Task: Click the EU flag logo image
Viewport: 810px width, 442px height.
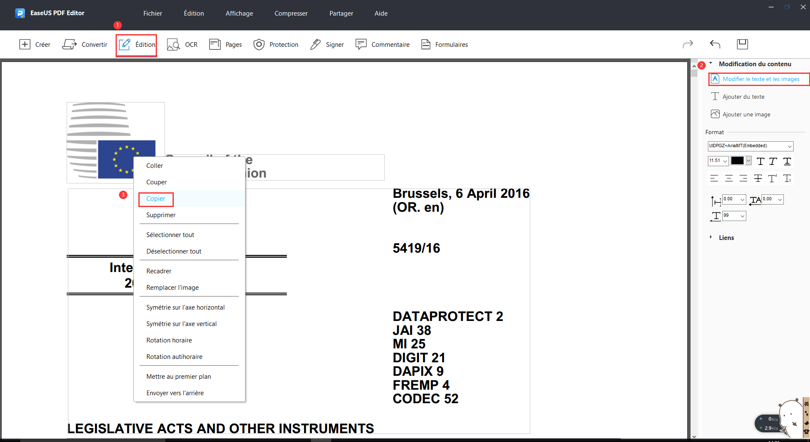Action: [x=116, y=143]
